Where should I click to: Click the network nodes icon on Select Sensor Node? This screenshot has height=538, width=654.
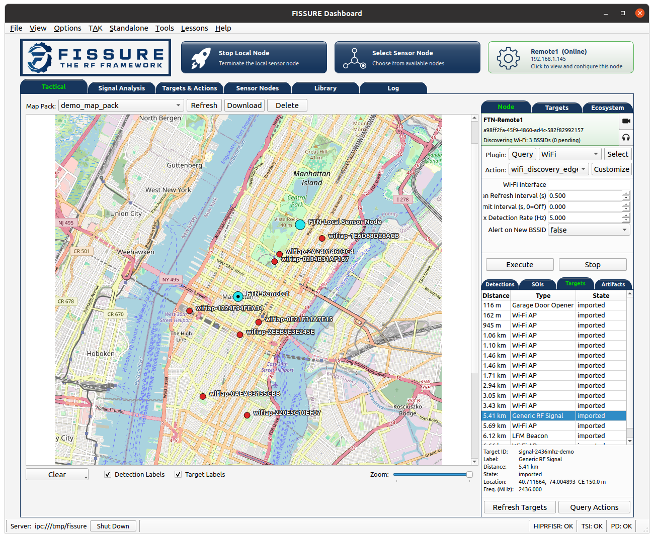point(355,58)
